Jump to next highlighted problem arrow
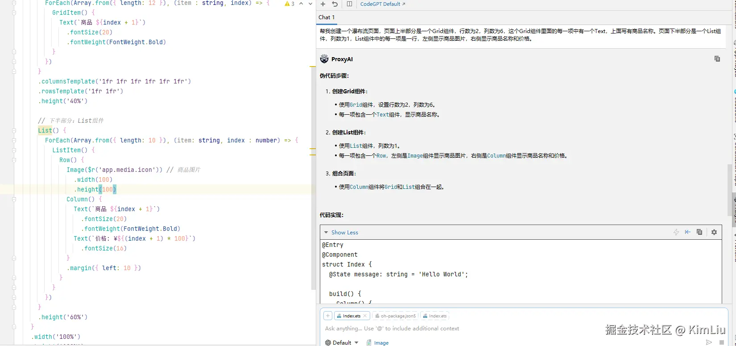This screenshot has width=736, height=346. click(310, 4)
